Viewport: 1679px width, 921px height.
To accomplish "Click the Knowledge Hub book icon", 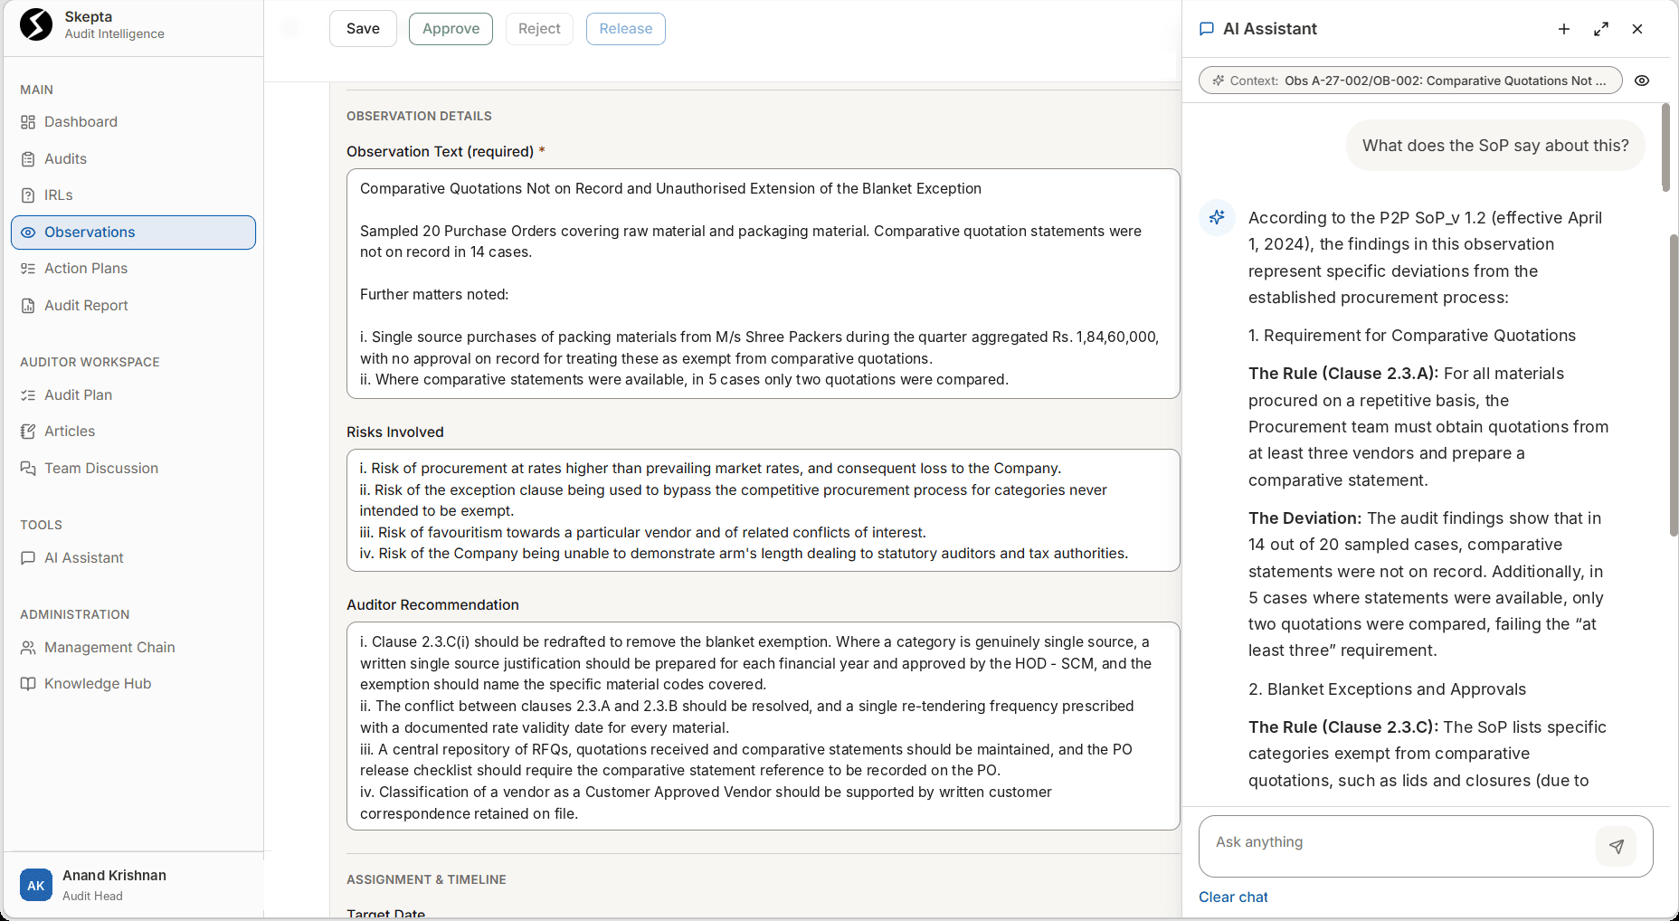I will 28,684.
